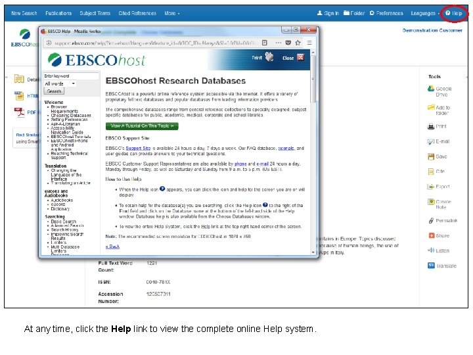
Task: Expand the More menu
Action: click(172, 13)
